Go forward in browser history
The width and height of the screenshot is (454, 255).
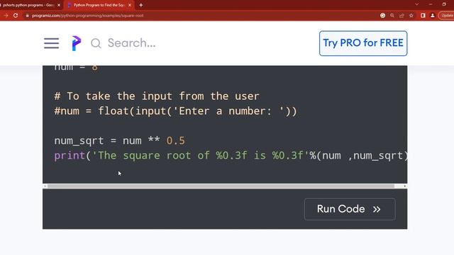(6, 16)
